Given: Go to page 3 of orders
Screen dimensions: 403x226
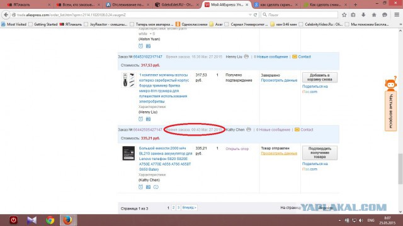Looking at the screenshot, I should [178, 208].
